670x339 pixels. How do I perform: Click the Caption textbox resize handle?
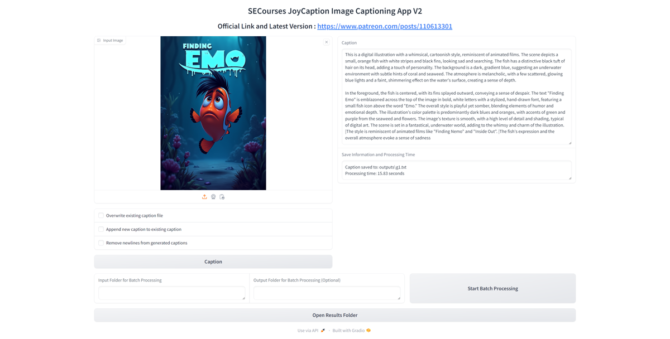coord(570,143)
